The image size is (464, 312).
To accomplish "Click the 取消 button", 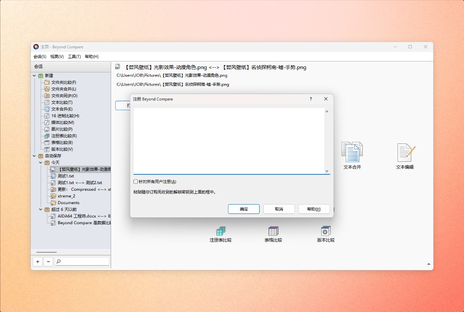I will [x=279, y=209].
